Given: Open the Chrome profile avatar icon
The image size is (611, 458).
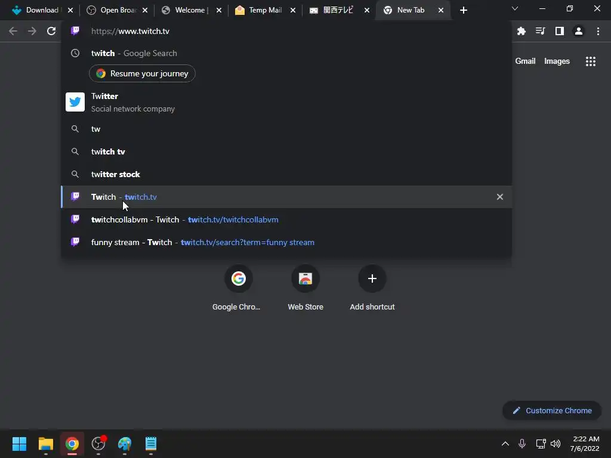Looking at the screenshot, I should click(x=579, y=31).
